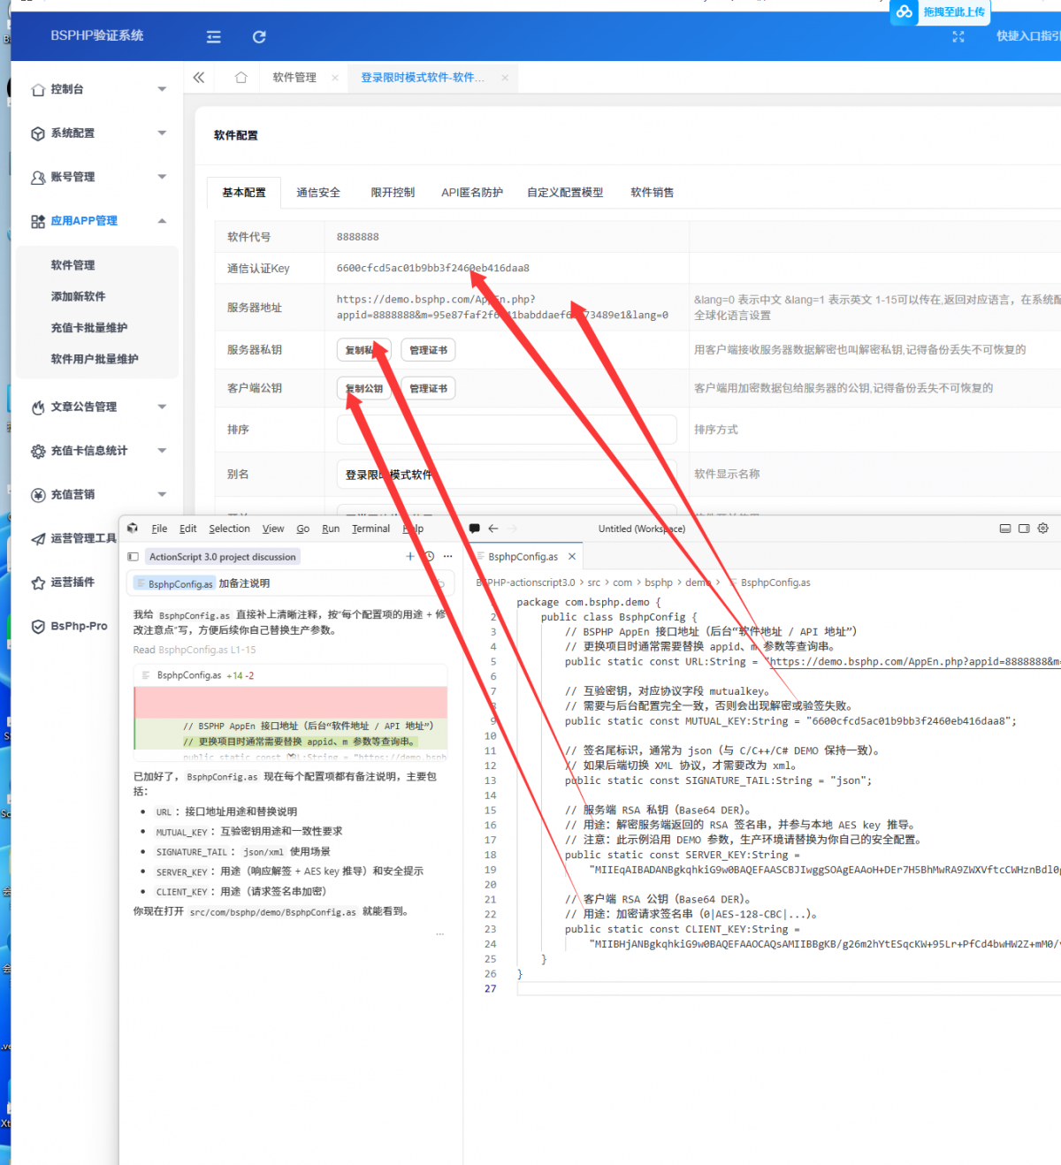The height and width of the screenshot is (1165, 1061).
Task: Click the 运营管理工具 paper plane icon
Action: 38,539
